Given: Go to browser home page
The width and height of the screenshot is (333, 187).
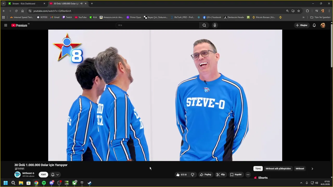Looking at the screenshot, I should click(x=22, y=11).
